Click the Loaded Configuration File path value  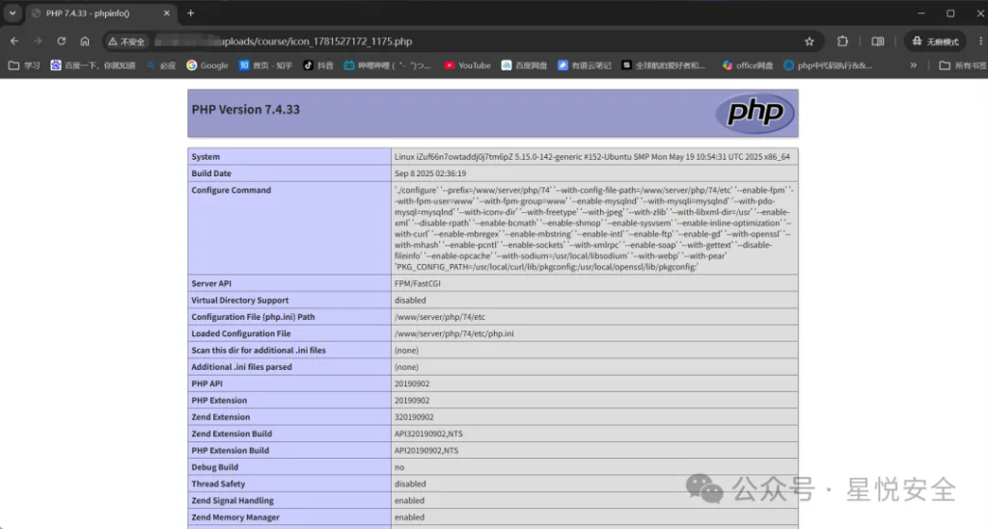click(x=454, y=333)
